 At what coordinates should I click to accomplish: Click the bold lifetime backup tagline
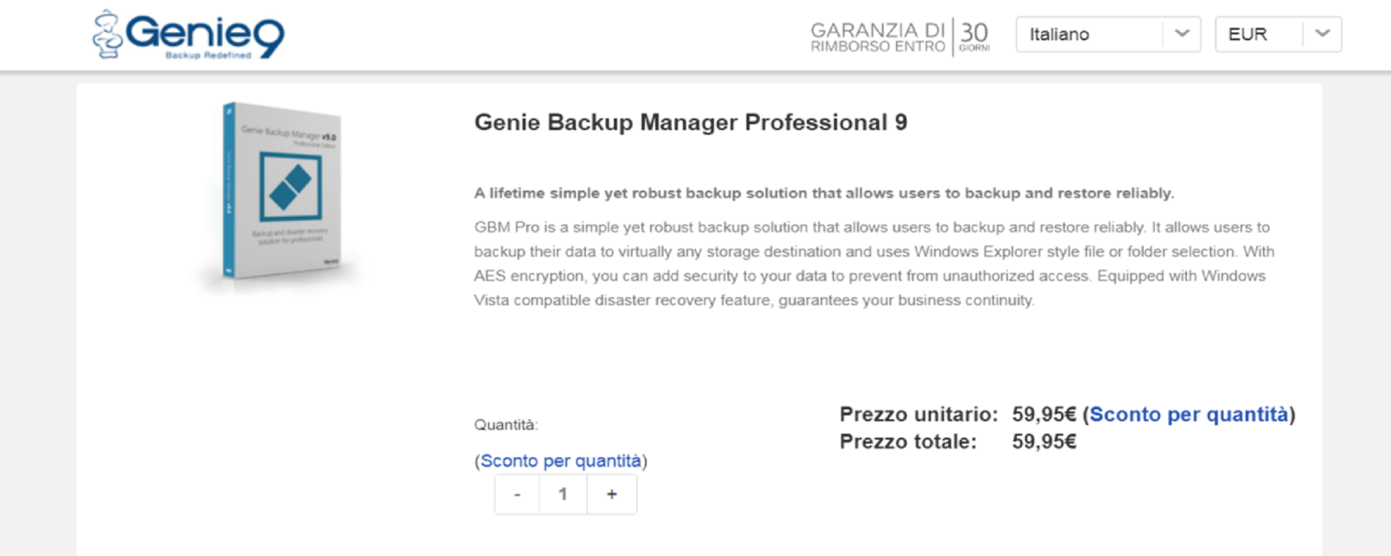[823, 193]
